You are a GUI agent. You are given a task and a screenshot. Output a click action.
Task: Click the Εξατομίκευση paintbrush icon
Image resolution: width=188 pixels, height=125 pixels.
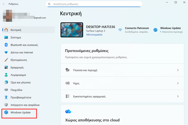(6, 60)
